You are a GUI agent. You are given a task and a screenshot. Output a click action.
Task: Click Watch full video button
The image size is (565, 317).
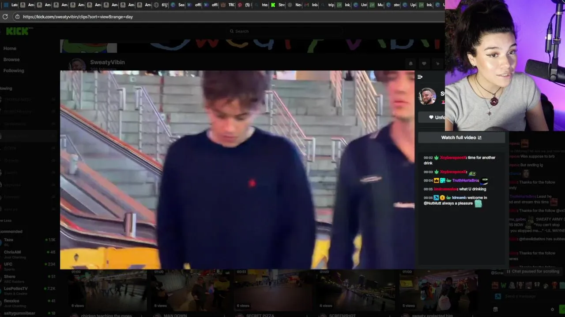[461, 137]
